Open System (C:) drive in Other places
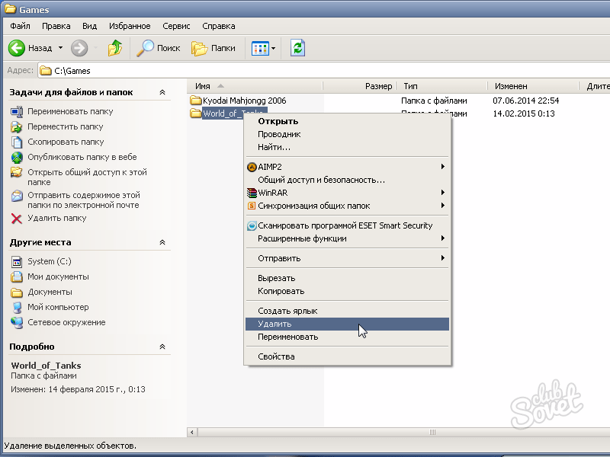 50,261
